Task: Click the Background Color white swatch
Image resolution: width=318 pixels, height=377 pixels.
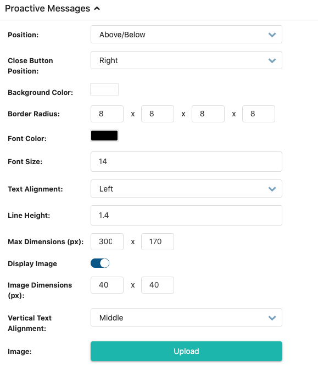Action: pos(104,89)
